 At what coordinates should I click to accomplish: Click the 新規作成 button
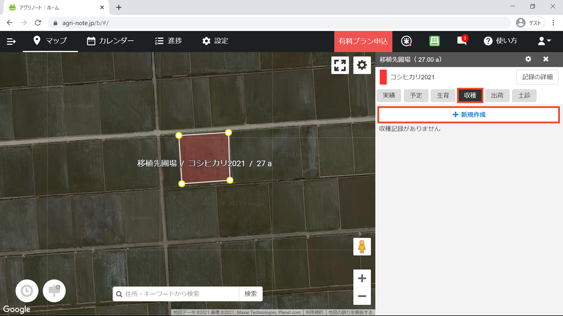469,115
